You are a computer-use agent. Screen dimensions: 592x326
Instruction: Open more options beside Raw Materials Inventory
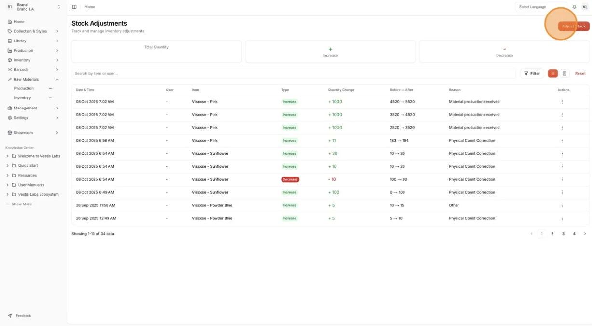pyautogui.click(x=50, y=98)
